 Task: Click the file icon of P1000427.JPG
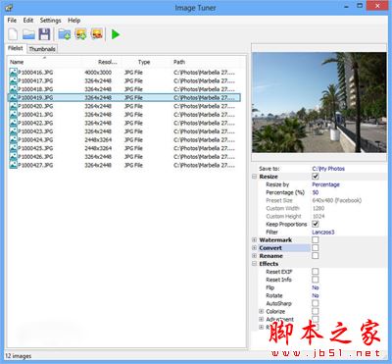14,165
